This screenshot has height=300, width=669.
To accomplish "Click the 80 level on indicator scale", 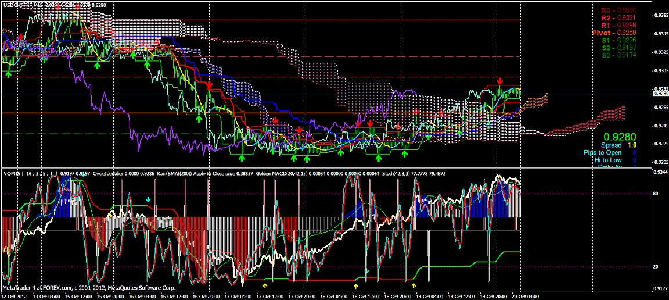I will [x=655, y=194].
